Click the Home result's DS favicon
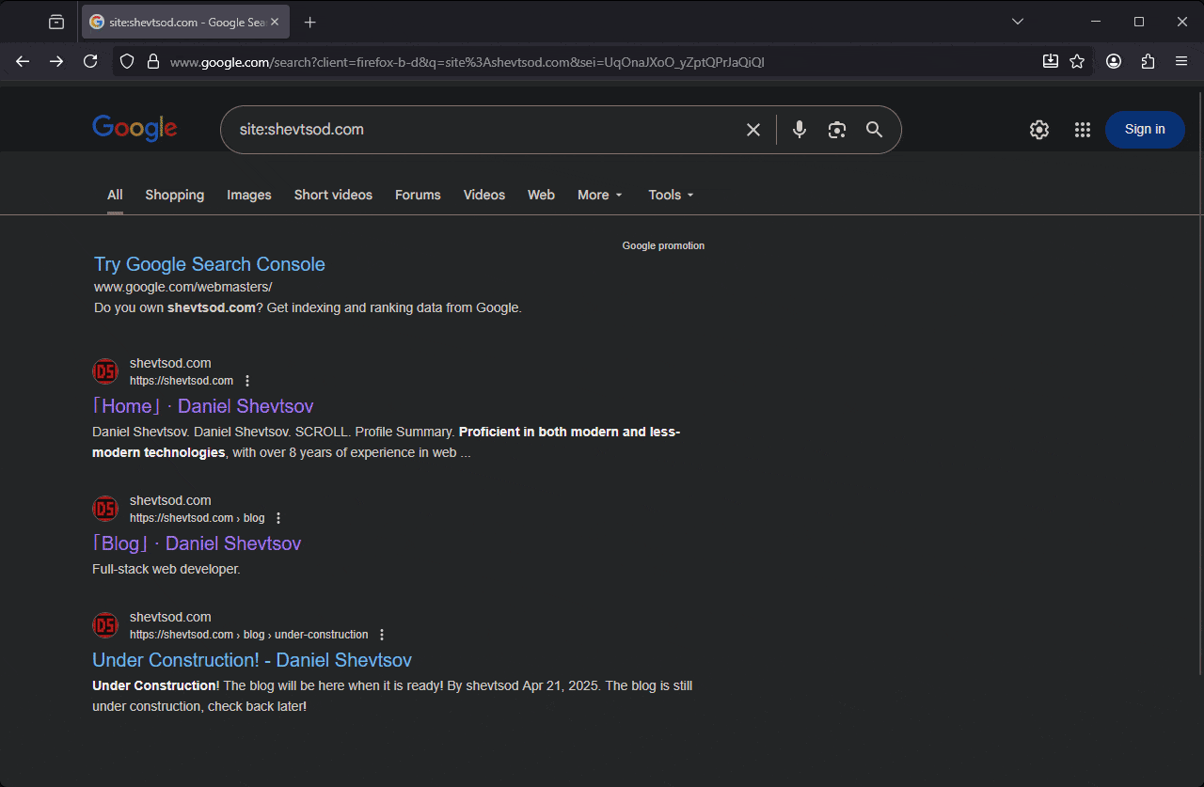This screenshot has height=787, width=1204. tap(105, 371)
